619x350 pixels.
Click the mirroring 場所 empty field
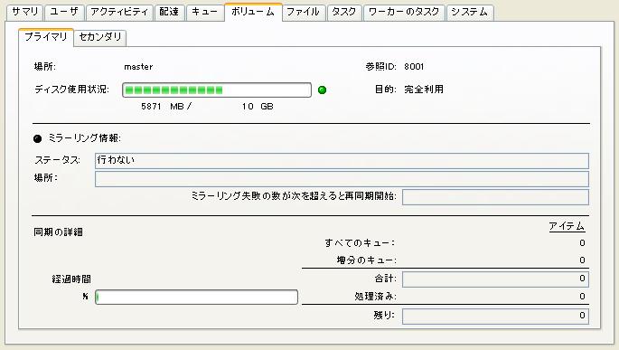tap(342, 179)
